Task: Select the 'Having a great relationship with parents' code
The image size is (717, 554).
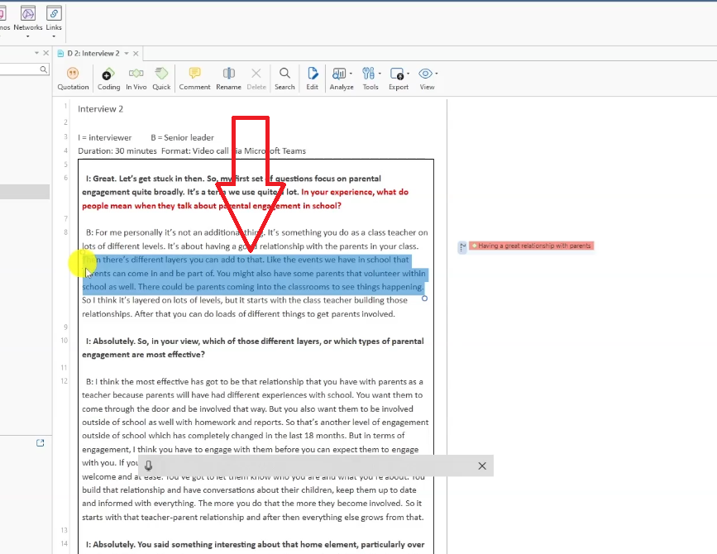Action: (x=533, y=246)
